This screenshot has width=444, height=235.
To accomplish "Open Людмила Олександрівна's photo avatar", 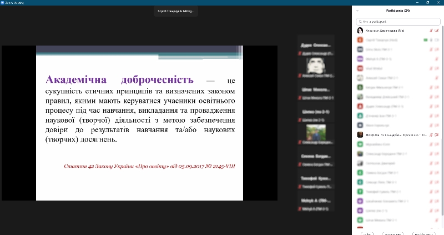I will pyautogui.click(x=360, y=134).
